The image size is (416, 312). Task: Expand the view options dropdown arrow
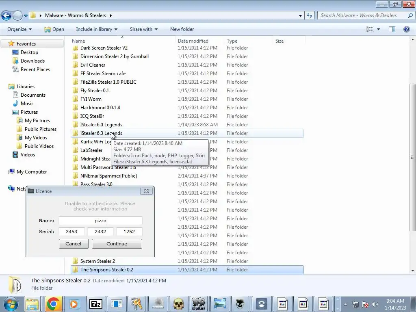point(378,29)
